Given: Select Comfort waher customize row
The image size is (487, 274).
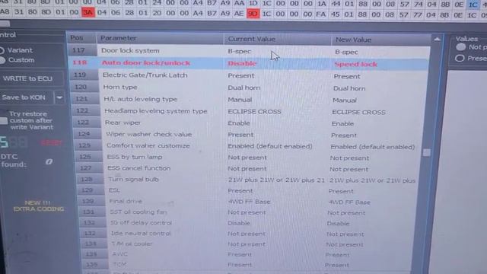Looking at the screenshot, I should [249, 145].
